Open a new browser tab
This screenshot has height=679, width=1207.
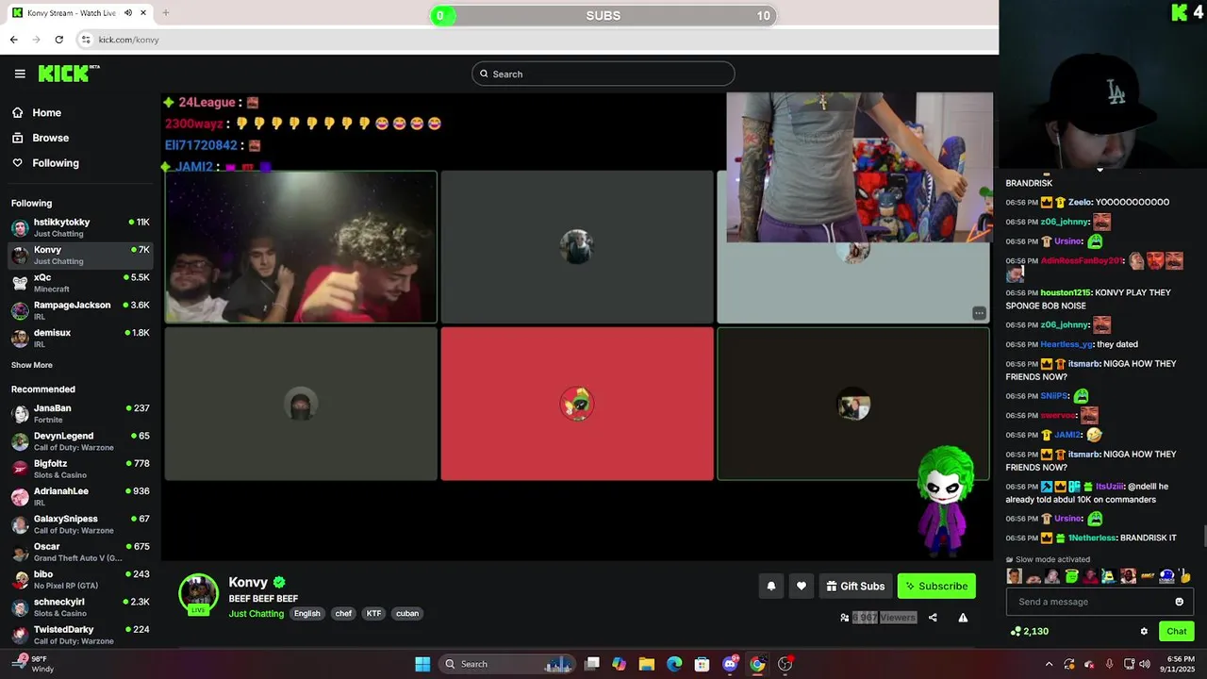click(166, 13)
